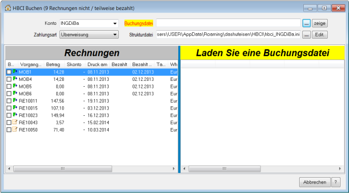Tick the checkbox for MOB5
349x193 pixels.
9,87
